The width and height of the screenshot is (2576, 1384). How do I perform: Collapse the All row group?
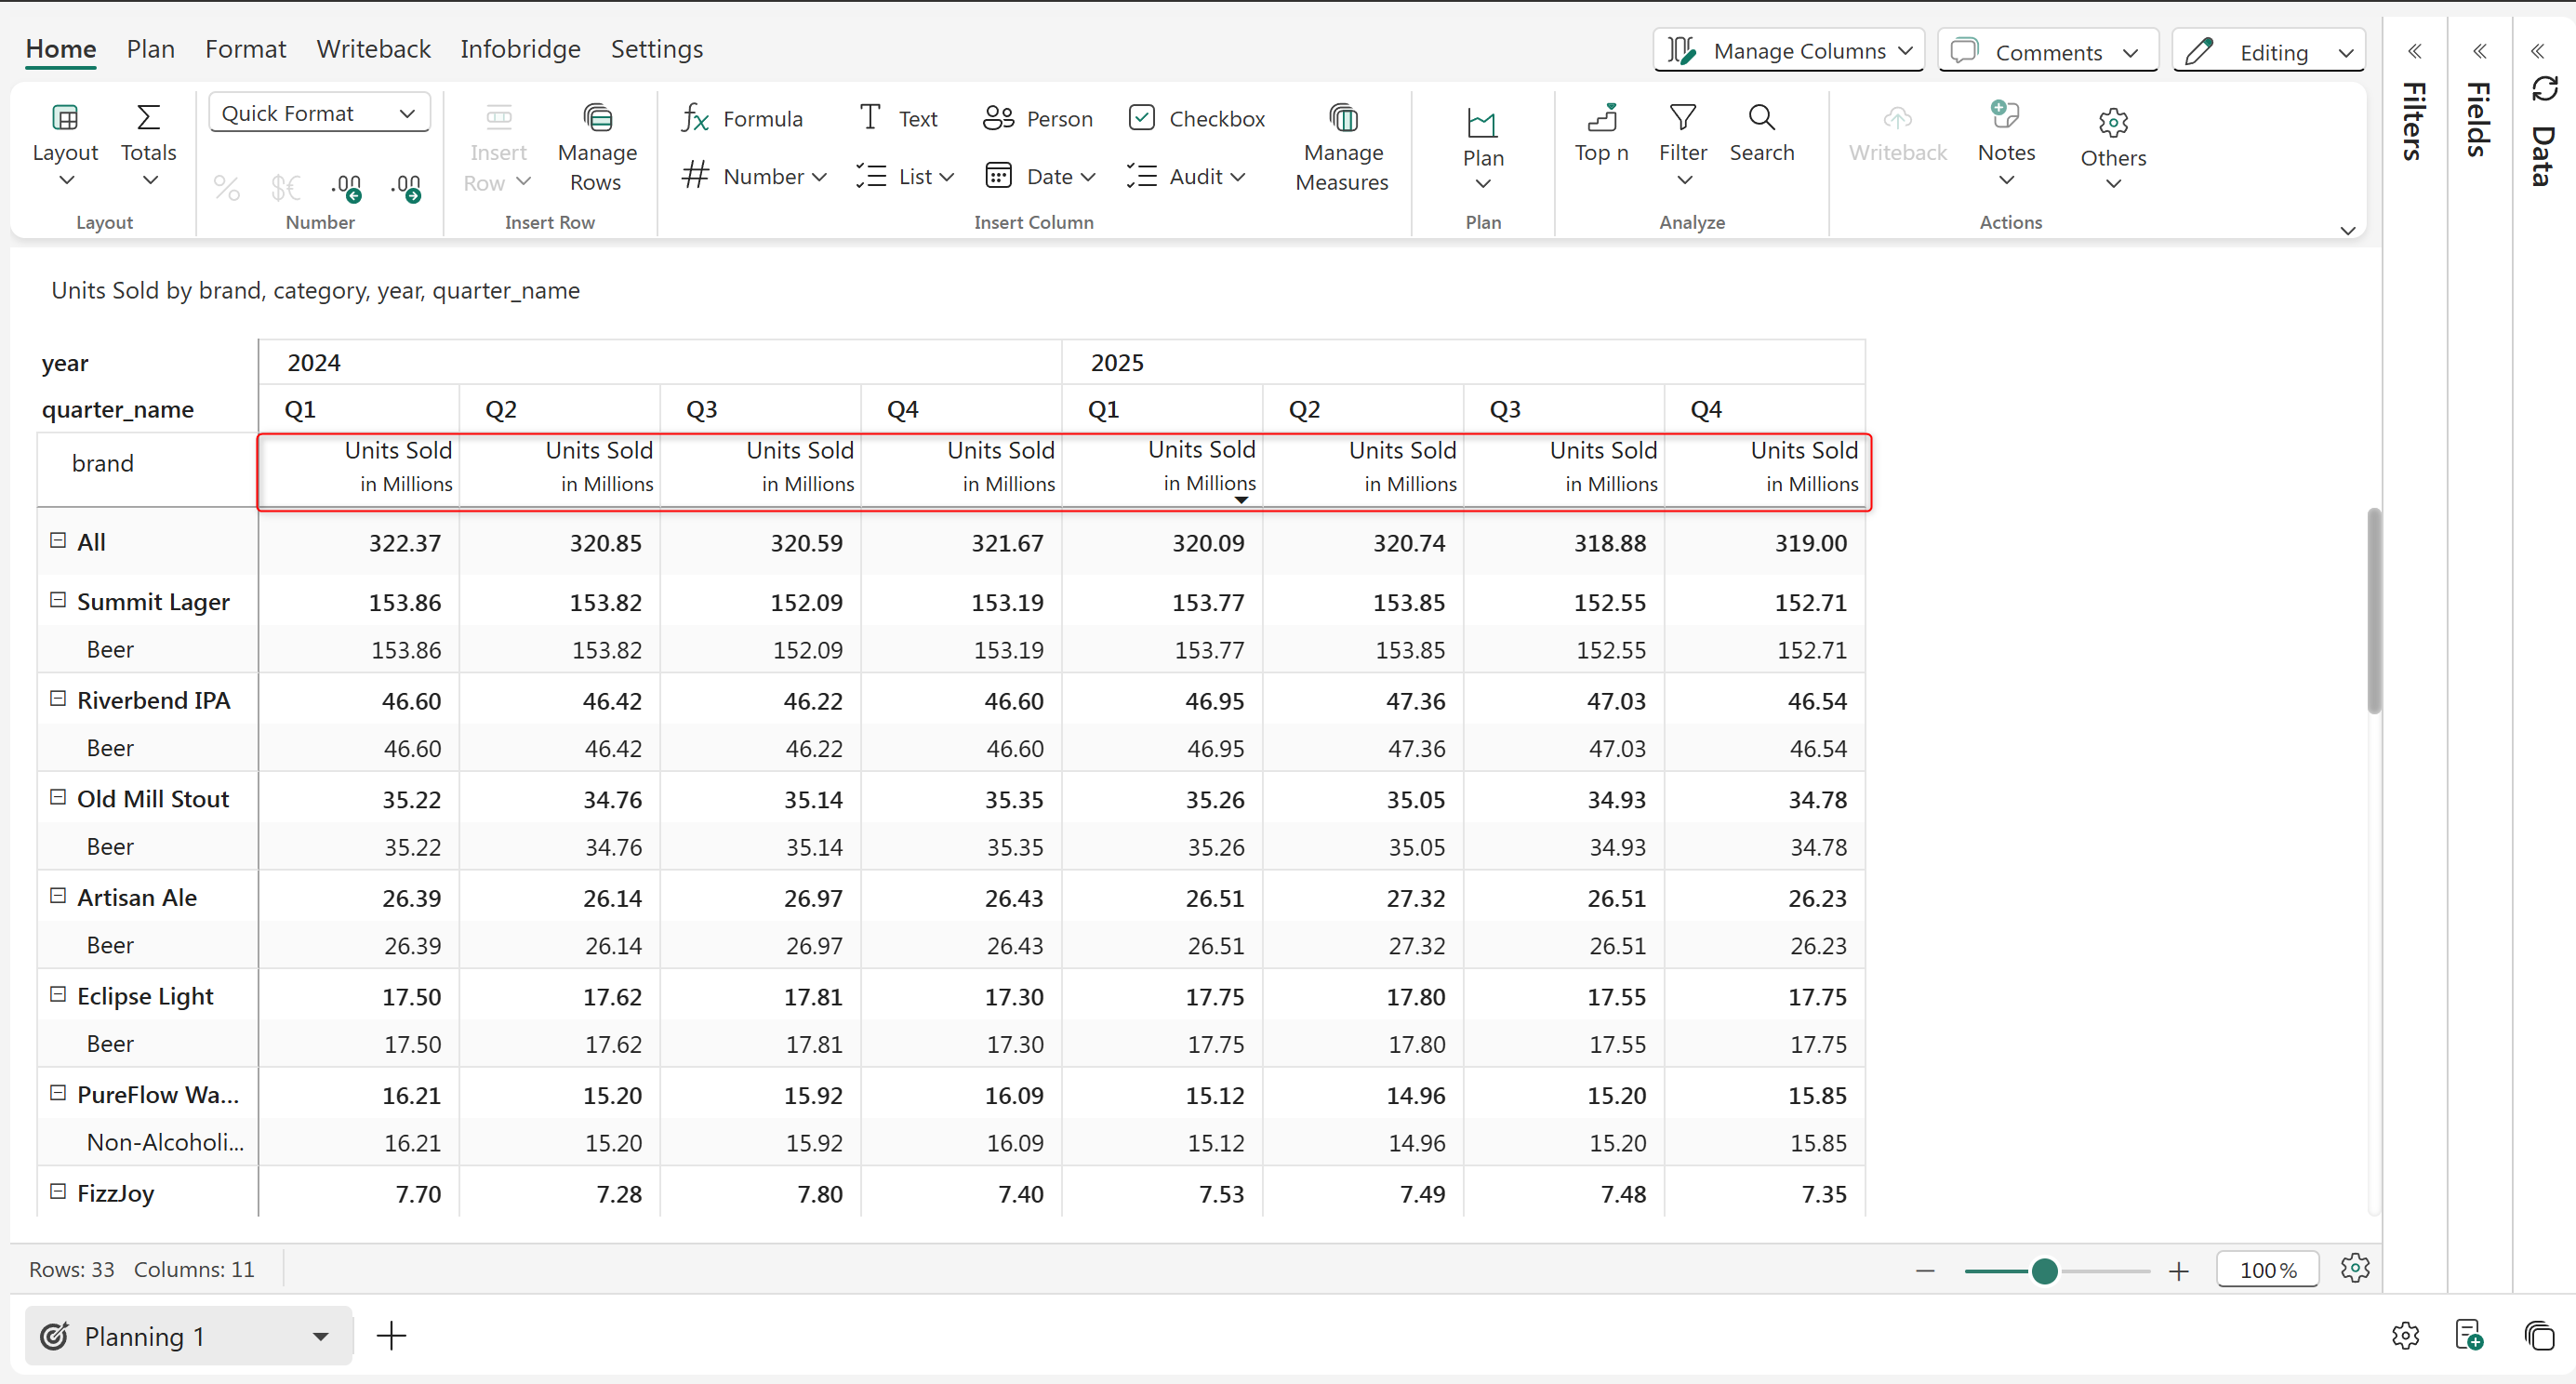coord(58,541)
